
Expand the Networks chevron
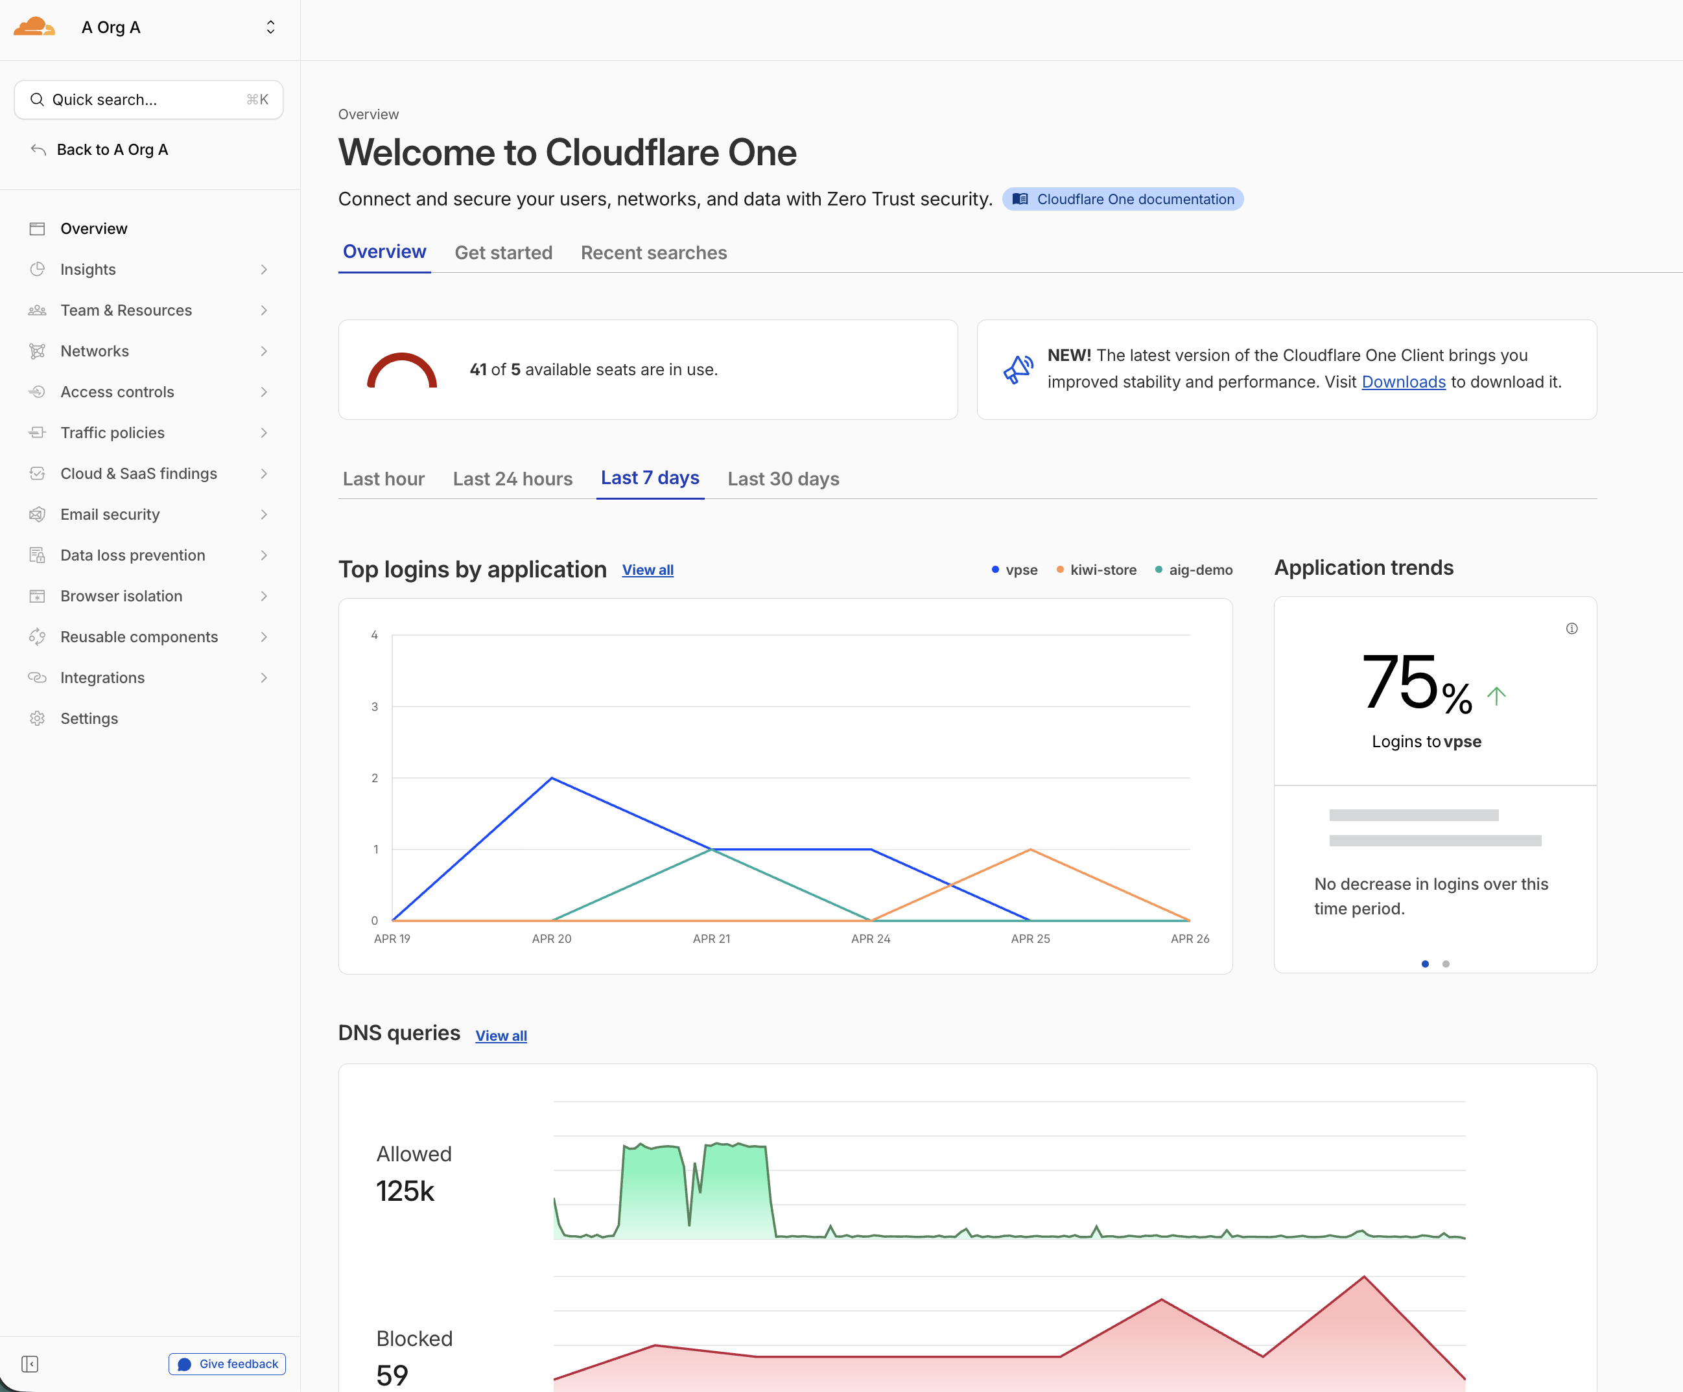[264, 352]
